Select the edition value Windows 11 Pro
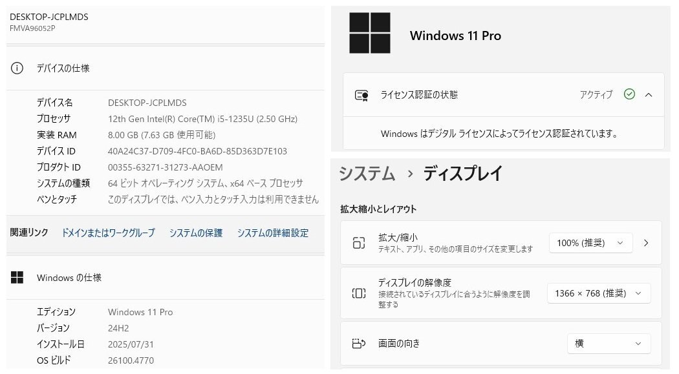 click(x=140, y=312)
